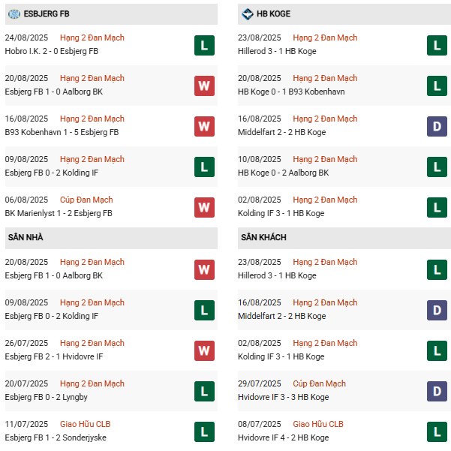
Task: Click L badge for HB Koge 0-2 Aalborg BK
Action: pos(437,167)
